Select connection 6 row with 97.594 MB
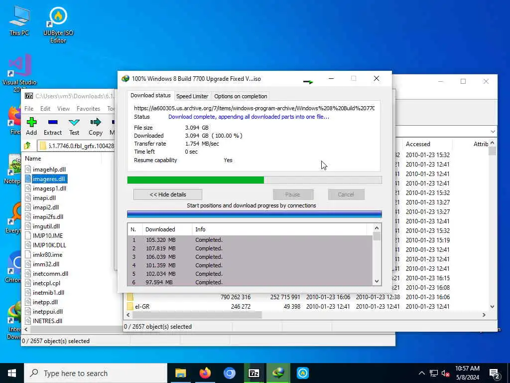510x383 pixels. (250, 282)
